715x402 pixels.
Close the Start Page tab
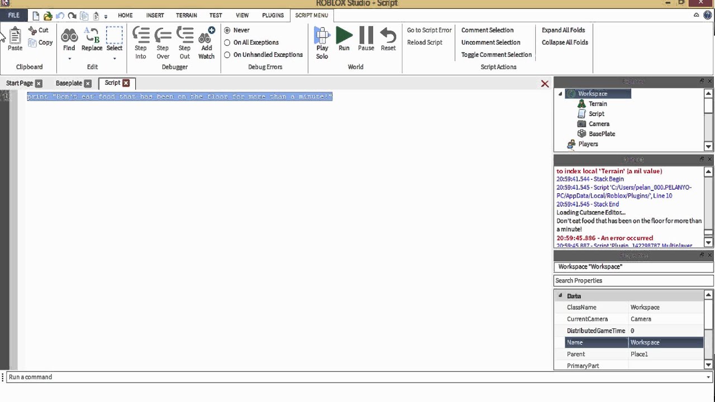point(39,83)
